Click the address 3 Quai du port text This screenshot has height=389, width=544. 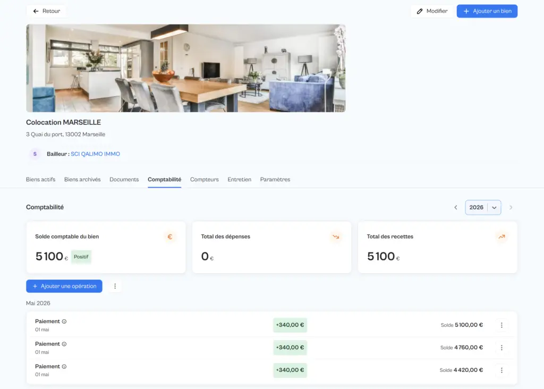(65, 134)
